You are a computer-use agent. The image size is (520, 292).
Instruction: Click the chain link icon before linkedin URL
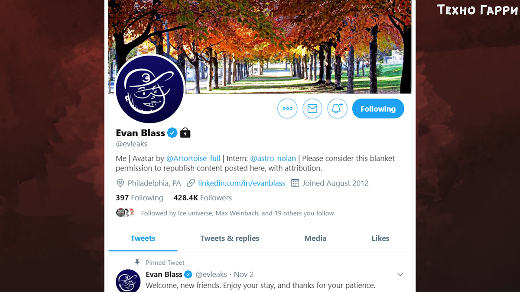(191, 183)
